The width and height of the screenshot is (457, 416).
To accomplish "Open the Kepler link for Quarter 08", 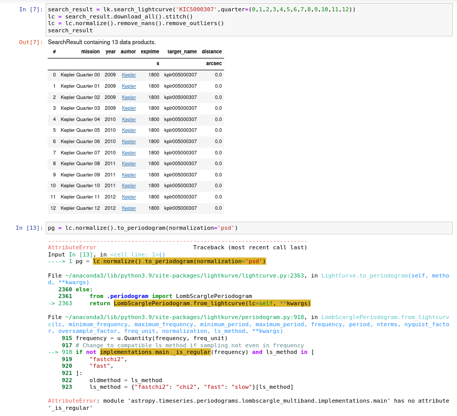I will click(x=129, y=163).
